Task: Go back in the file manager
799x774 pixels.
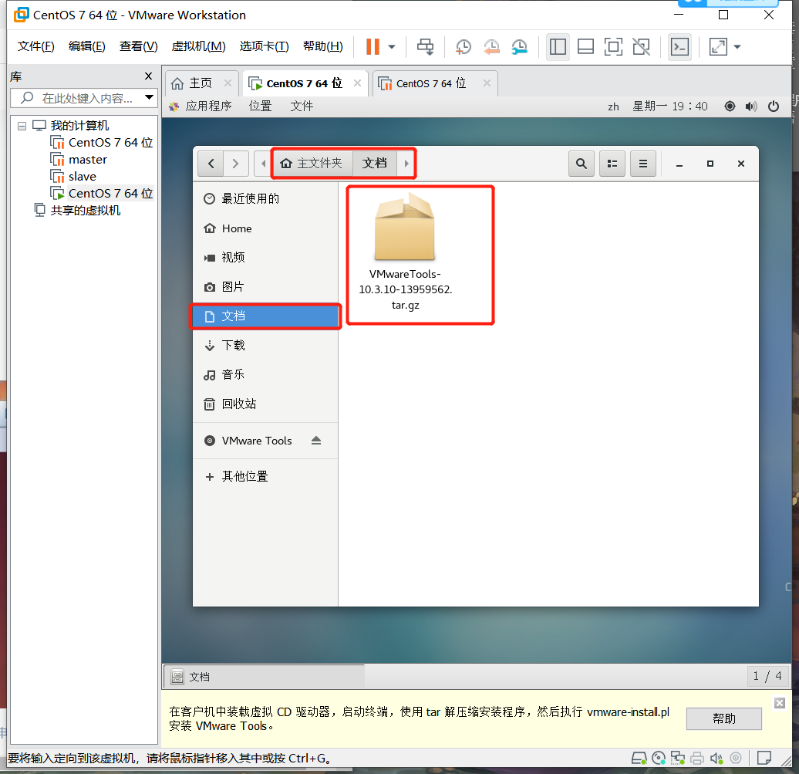Action: coord(211,164)
